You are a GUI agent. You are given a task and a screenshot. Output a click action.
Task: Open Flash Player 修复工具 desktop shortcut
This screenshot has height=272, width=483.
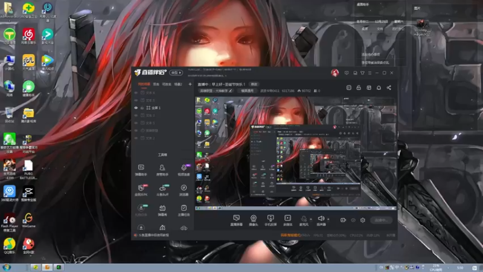9,222
